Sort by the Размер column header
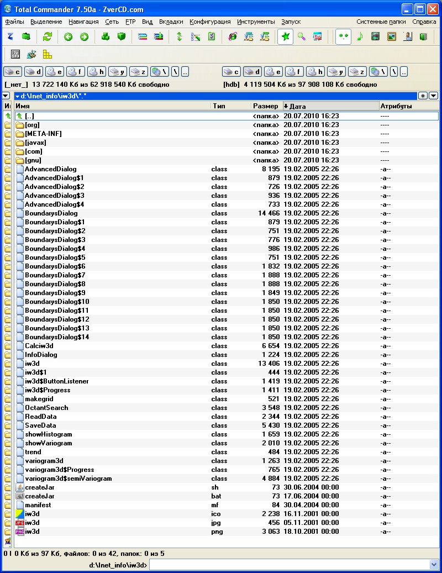 point(266,106)
